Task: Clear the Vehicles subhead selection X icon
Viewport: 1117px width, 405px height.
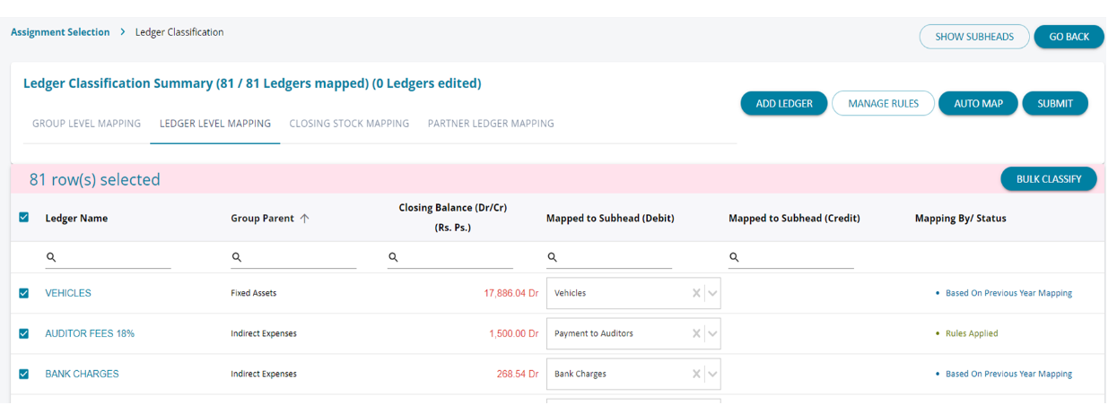Action: [696, 293]
